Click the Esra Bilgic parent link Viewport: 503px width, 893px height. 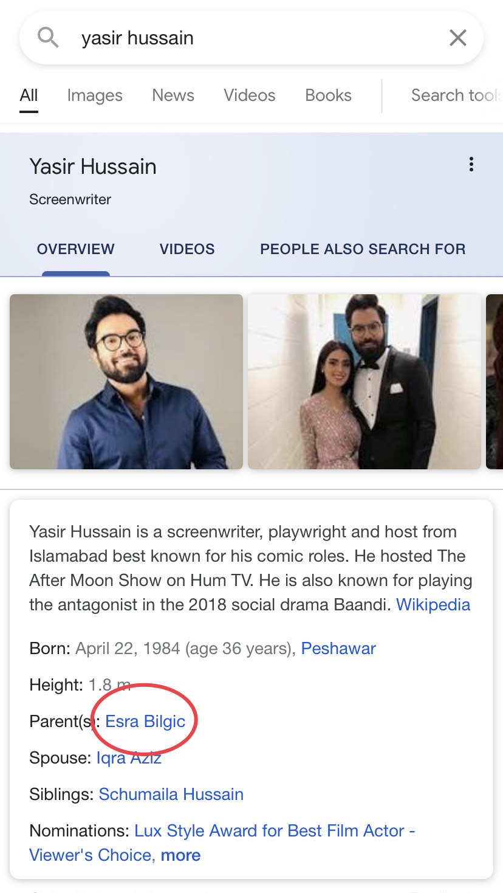[x=145, y=722]
